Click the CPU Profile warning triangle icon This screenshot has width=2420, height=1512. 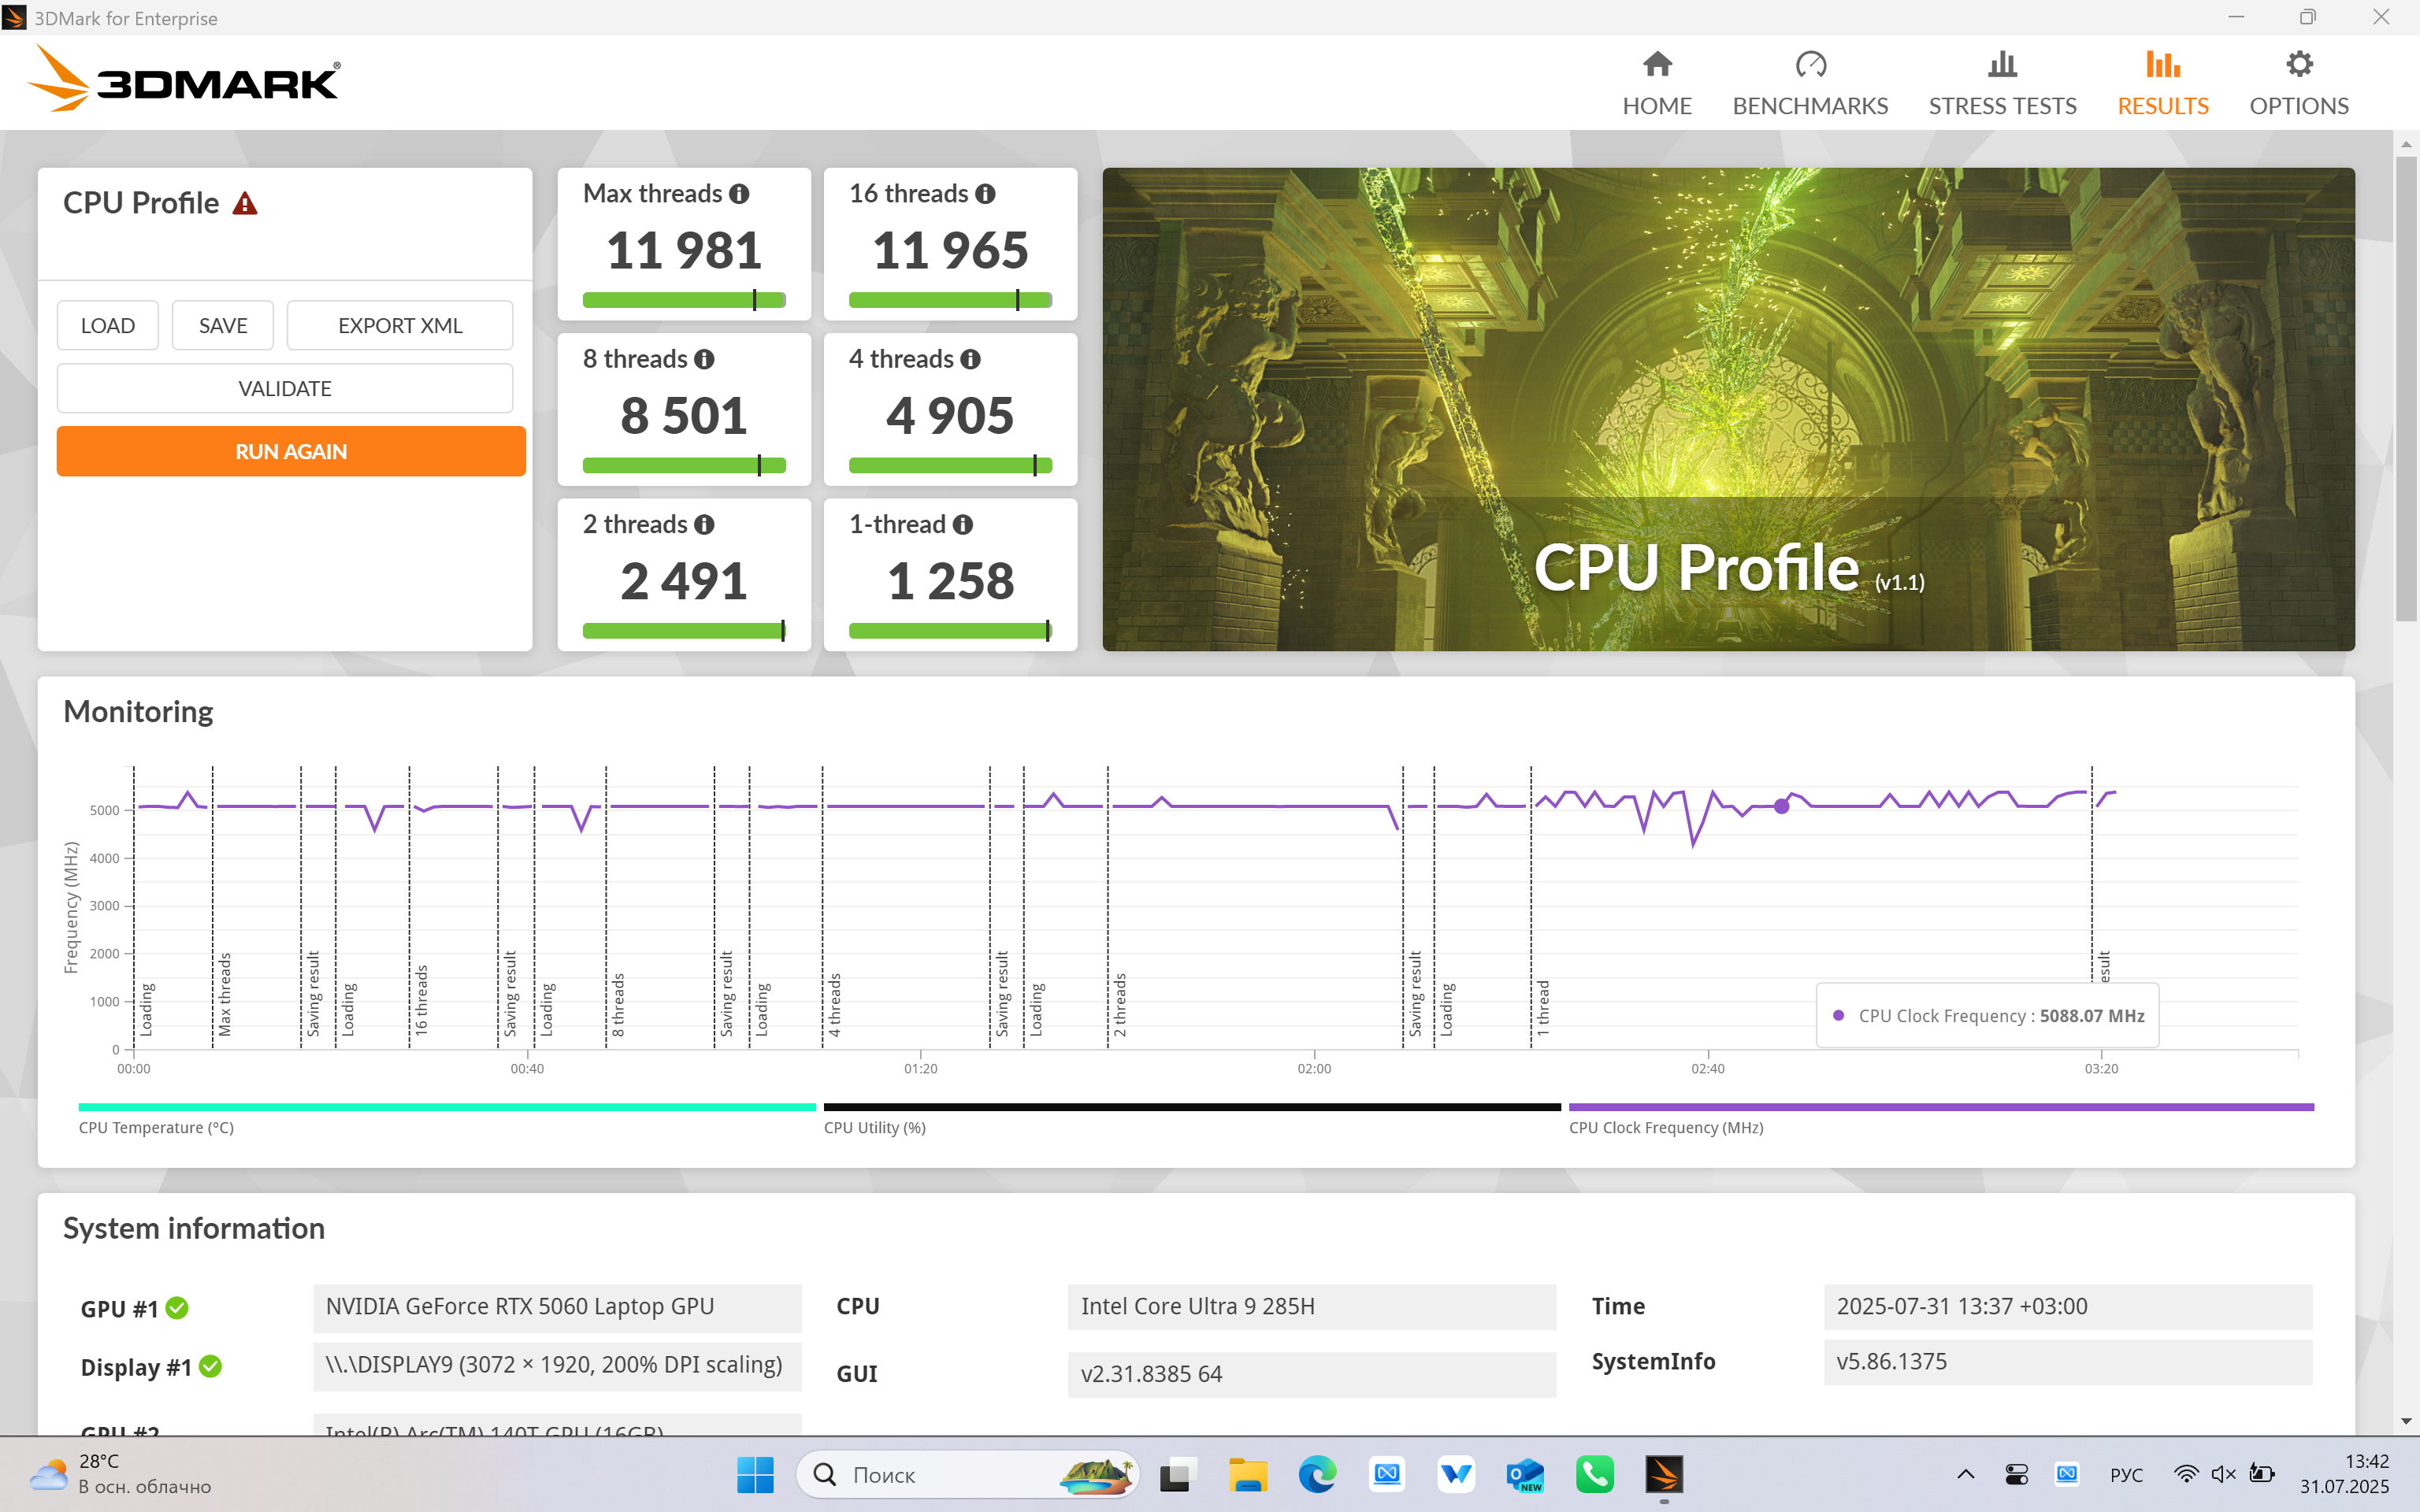click(245, 204)
